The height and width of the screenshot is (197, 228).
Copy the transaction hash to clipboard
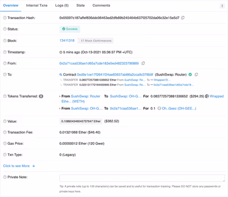(x=183, y=18)
